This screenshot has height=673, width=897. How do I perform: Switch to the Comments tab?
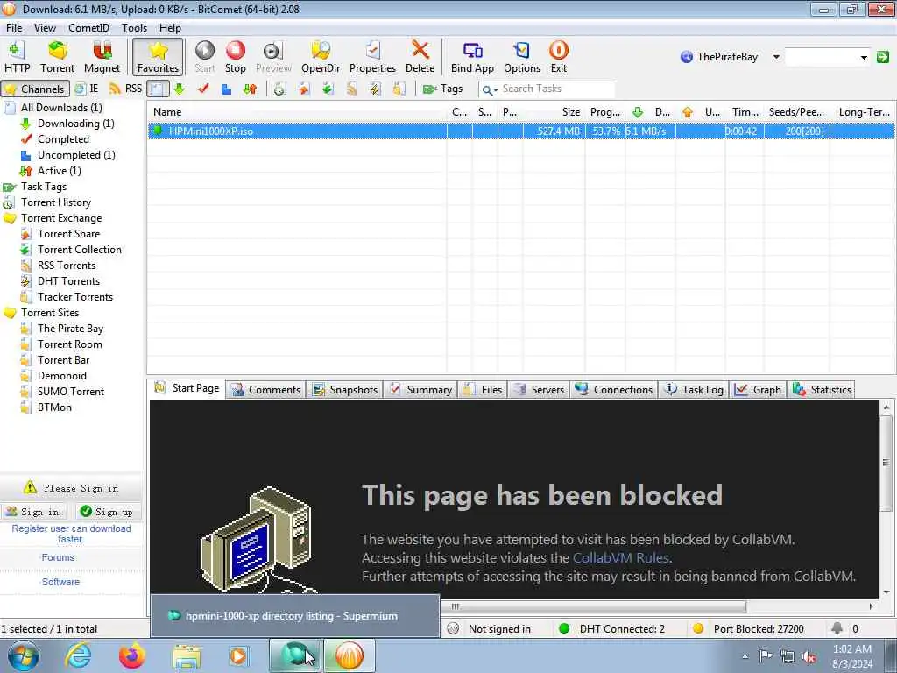point(266,390)
